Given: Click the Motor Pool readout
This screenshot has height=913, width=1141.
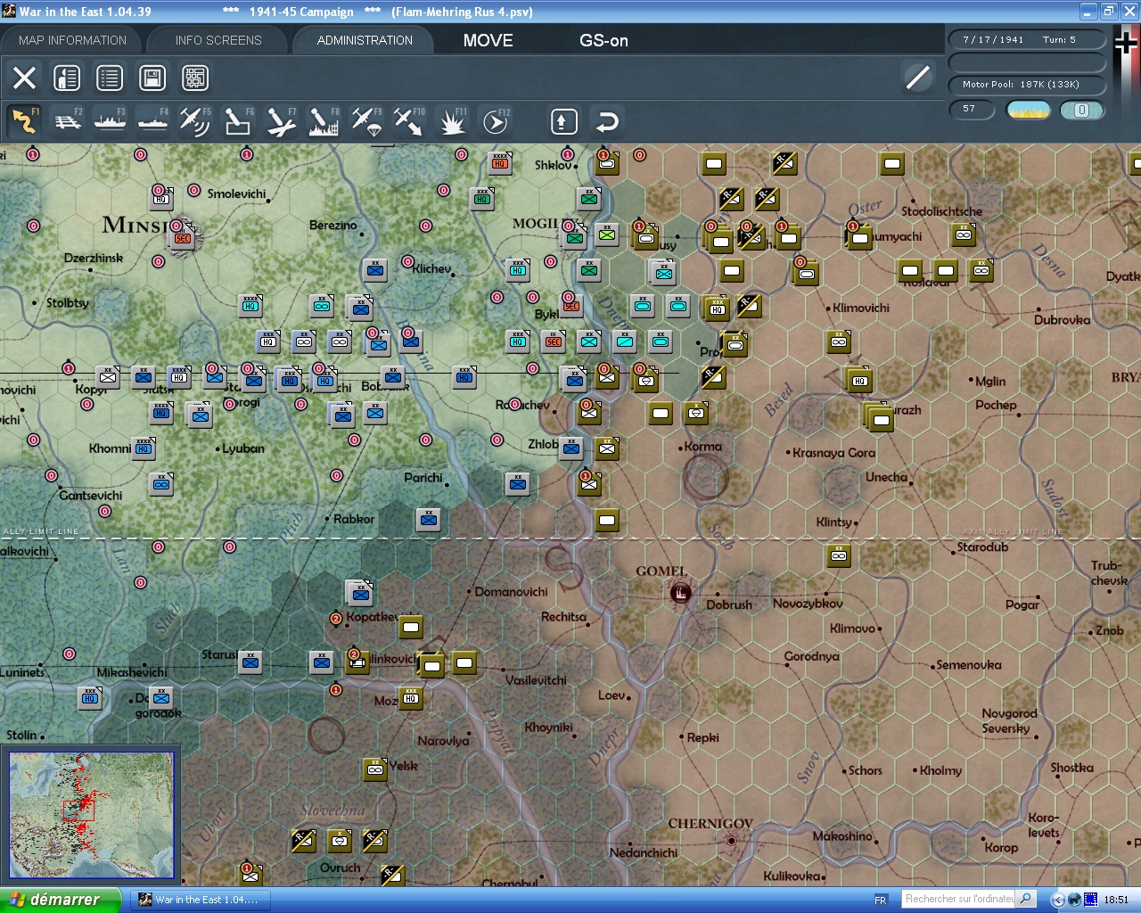Looking at the screenshot, I should [1028, 85].
